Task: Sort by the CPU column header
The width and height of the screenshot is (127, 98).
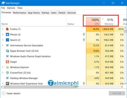Action: click(93, 22)
